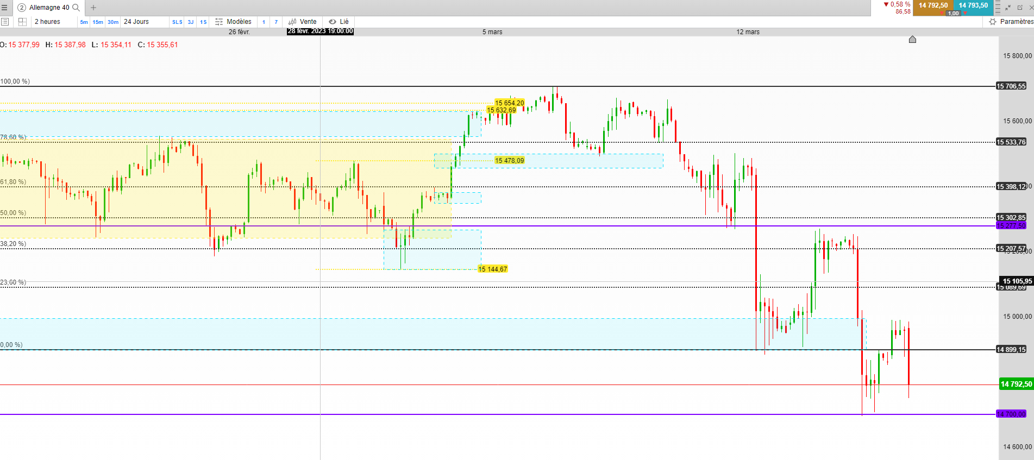Click the 38,20 % Fibonacci level label
This screenshot has width=1034, height=460.
[x=13, y=244]
